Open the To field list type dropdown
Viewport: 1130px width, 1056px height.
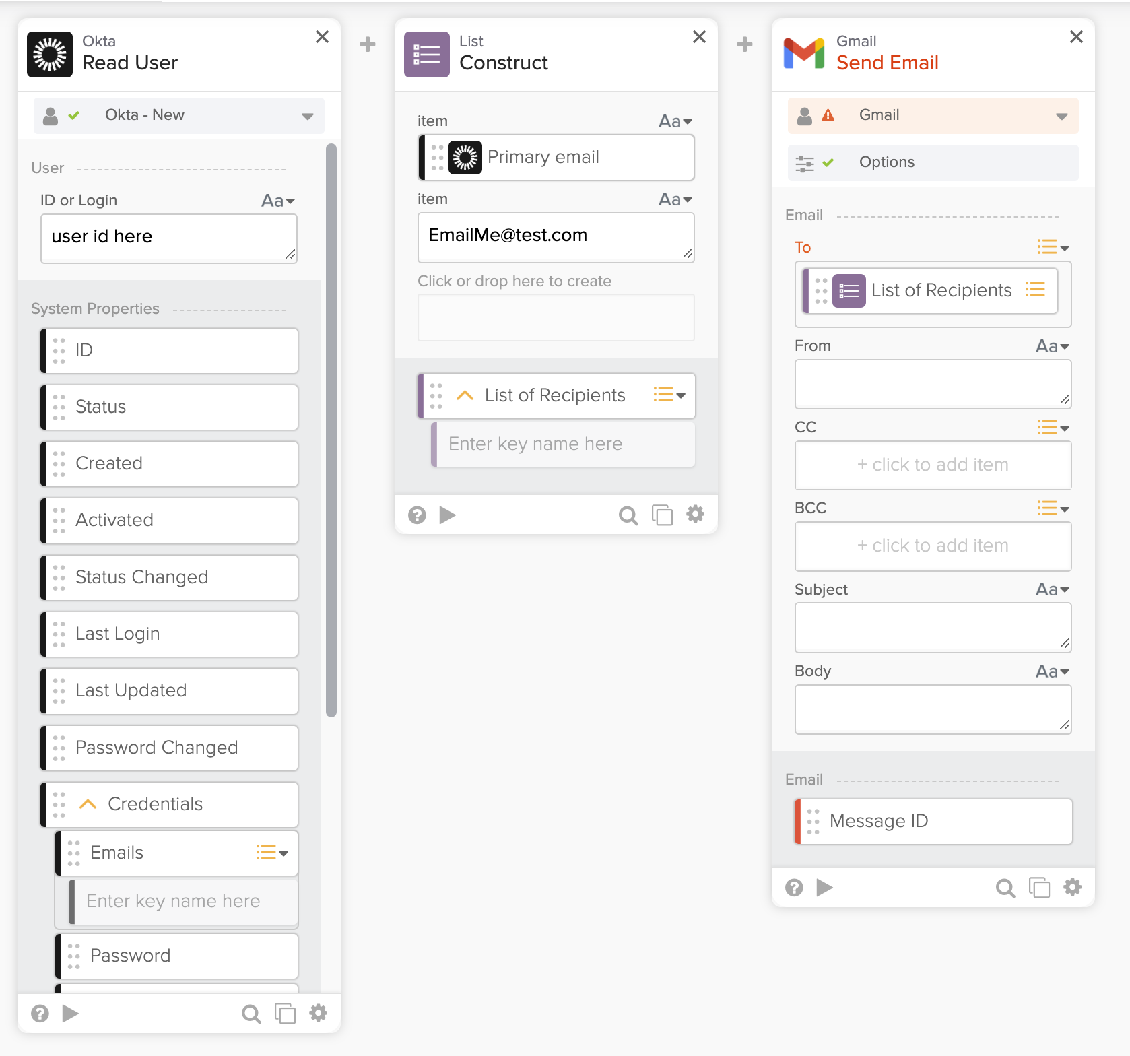point(1053,247)
